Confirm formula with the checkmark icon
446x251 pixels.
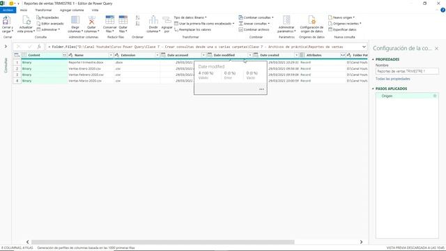(x=29, y=47)
